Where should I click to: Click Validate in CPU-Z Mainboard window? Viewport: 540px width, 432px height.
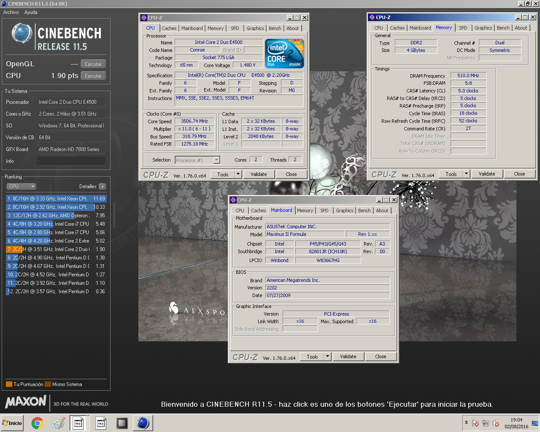click(x=348, y=356)
